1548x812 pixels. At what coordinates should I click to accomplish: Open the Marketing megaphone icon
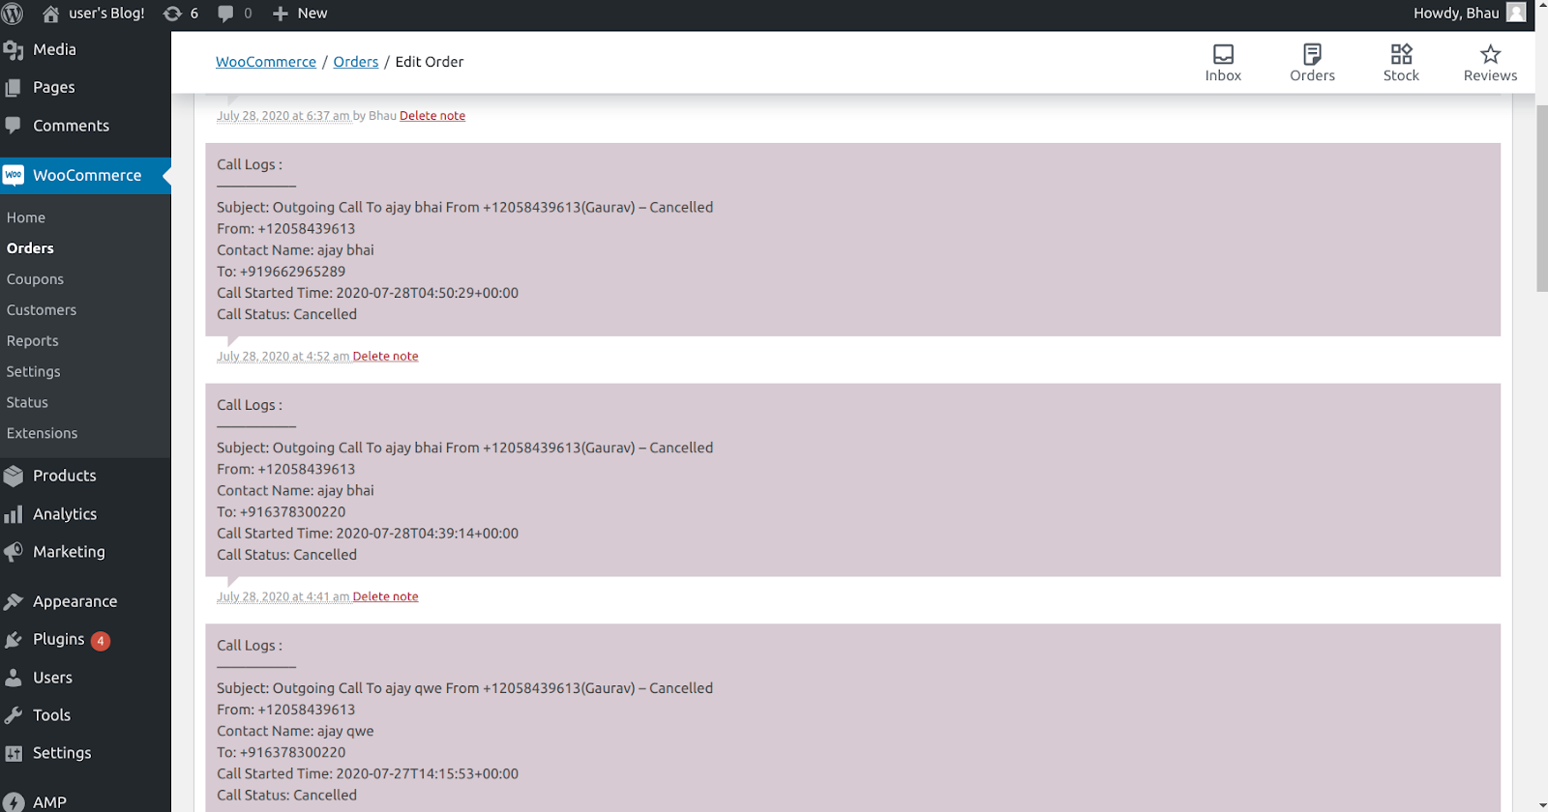pyautogui.click(x=14, y=552)
